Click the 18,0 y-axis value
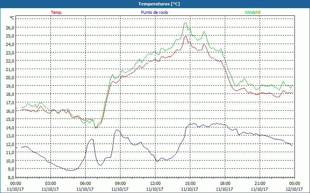This screenshot has width=310, height=193. point(10,94)
